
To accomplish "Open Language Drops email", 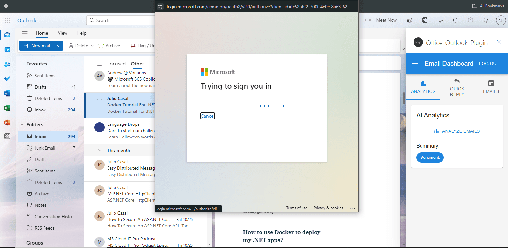I will [x=120, y=131].
